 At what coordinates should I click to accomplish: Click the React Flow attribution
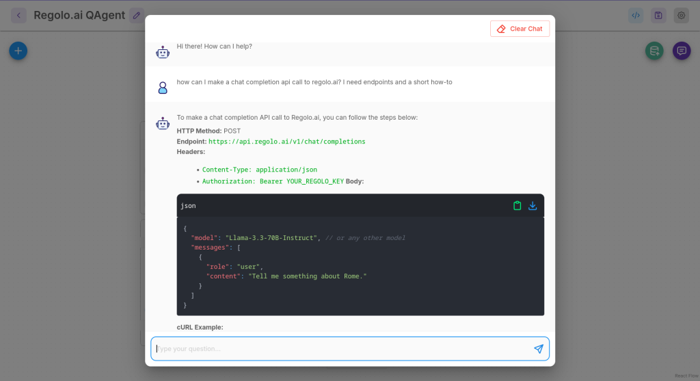pyautogui.click(x=686, y=376)
